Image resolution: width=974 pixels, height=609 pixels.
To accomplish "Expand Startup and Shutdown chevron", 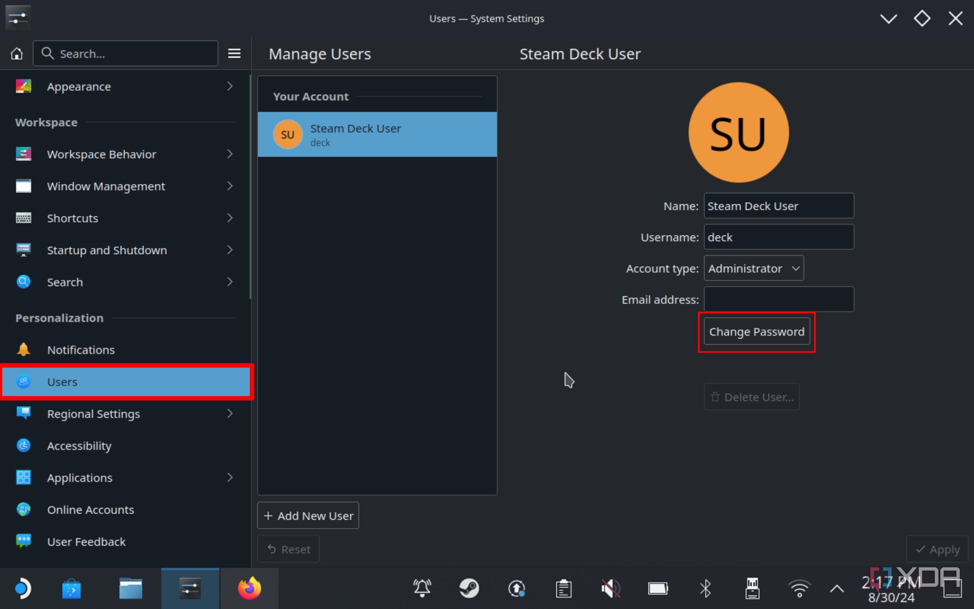I will click(230, 250).
